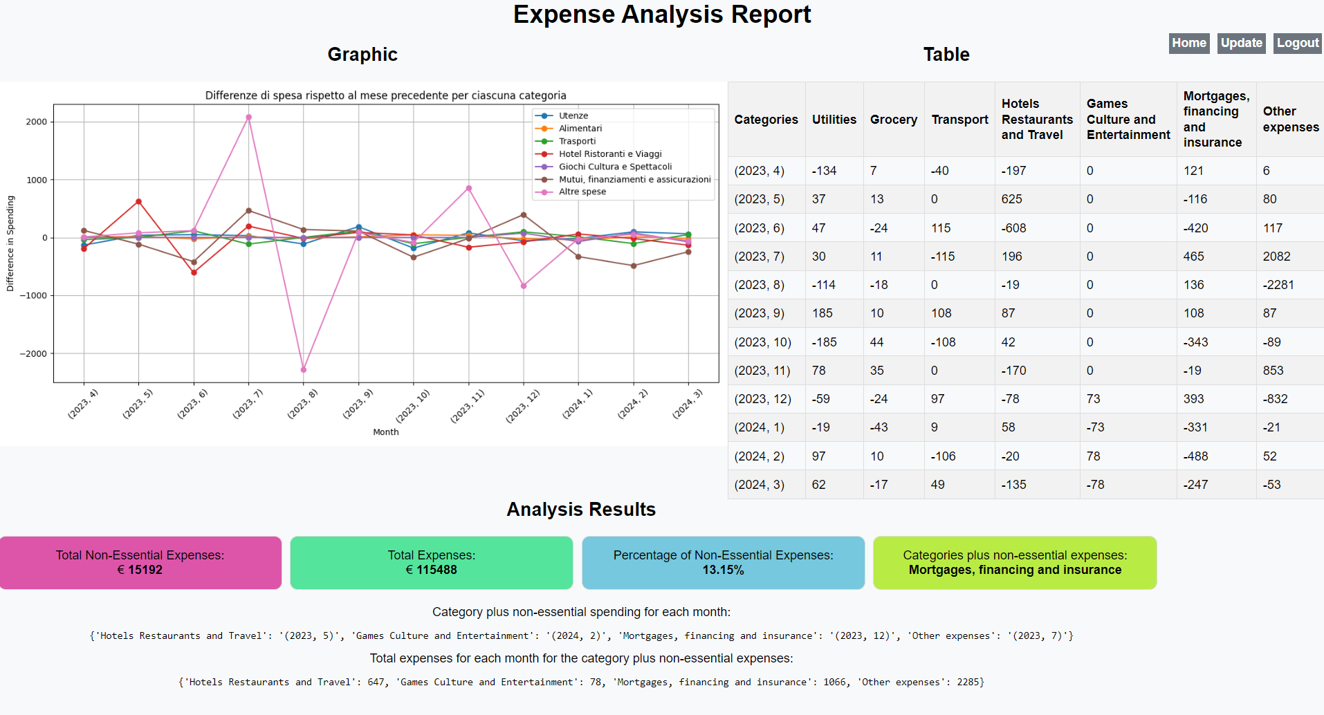Click the 44 Grocery value cell
Viewport: 1324px width, 715px height.
pos(893,342)
